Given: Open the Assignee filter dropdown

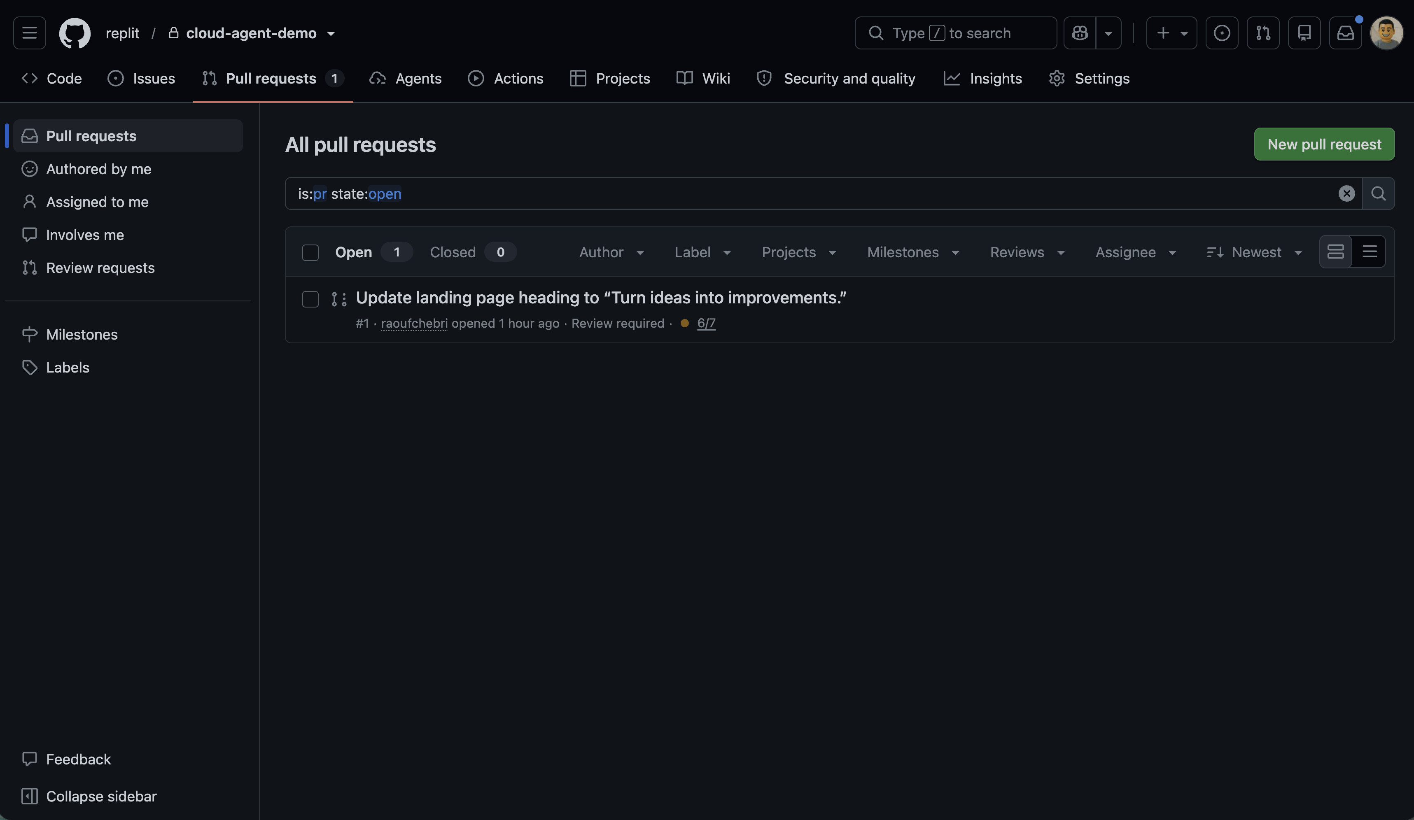Looking at the screenshot, I should (1136, 252).
